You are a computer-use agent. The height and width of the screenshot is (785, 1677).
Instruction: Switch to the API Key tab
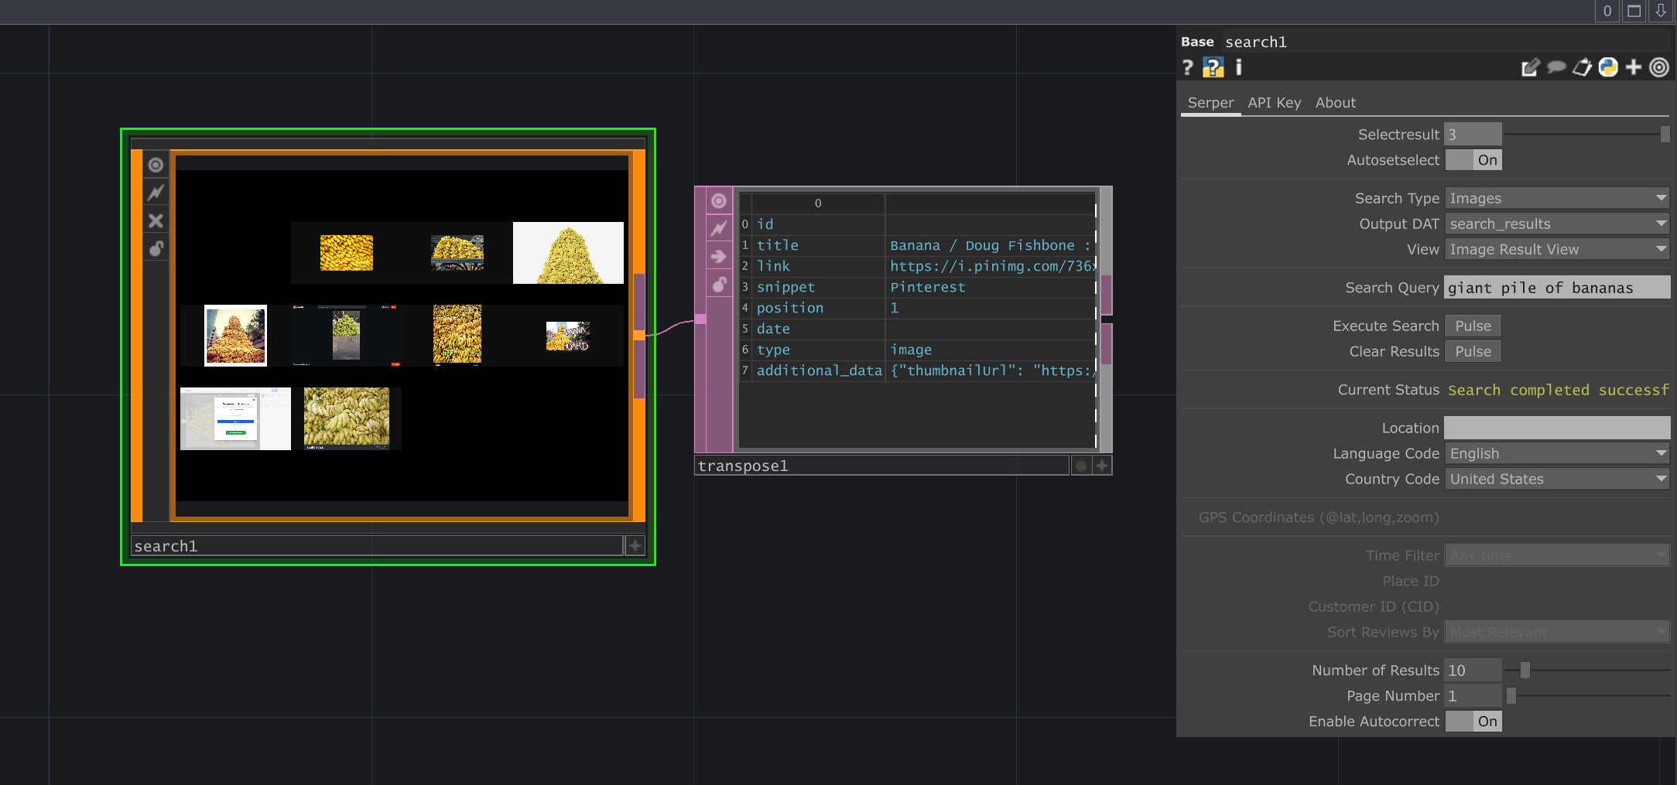pos(1274,103)
